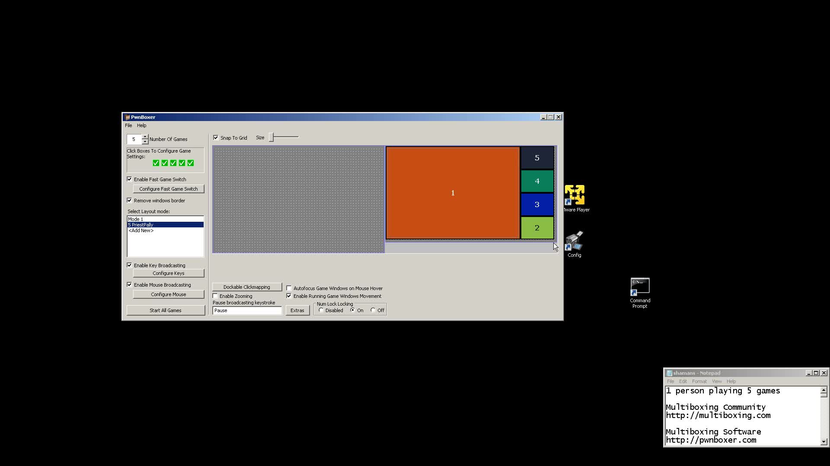Image resolution: width=830 pixels, height=466 pixels.
Task: Click the Number Of Games input field
Action: tap(134, 139)
